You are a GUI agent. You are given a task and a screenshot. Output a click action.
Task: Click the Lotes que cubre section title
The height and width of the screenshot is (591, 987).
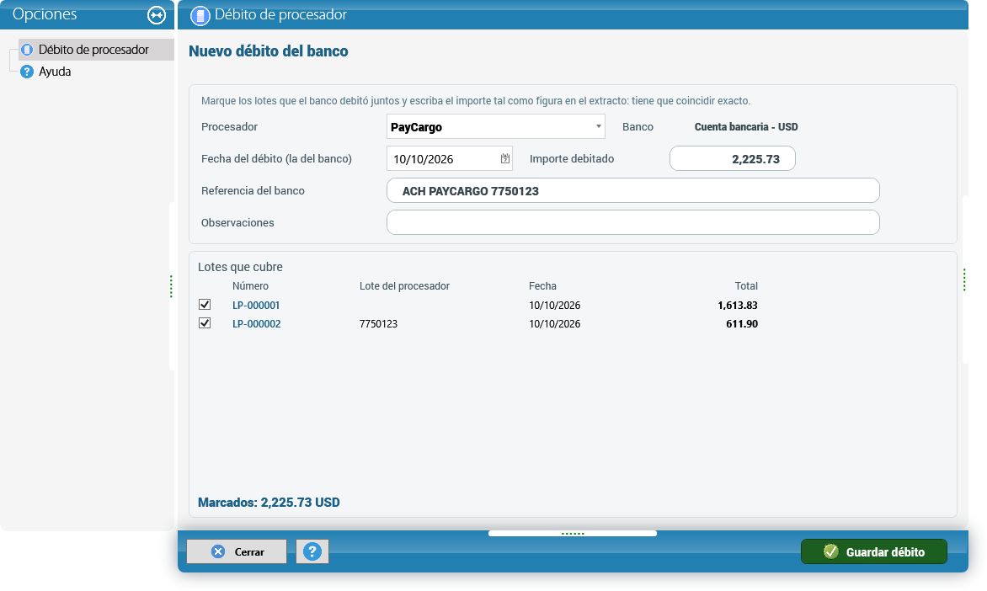(240, 267)
